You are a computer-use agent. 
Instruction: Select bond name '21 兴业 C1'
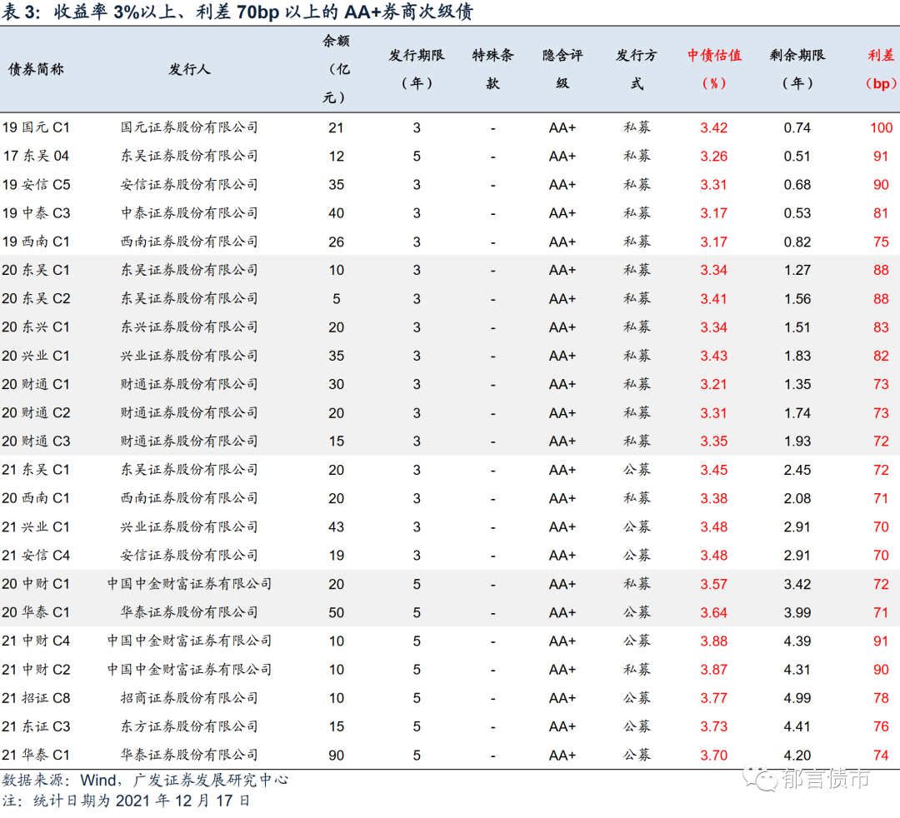pos(36,526)
